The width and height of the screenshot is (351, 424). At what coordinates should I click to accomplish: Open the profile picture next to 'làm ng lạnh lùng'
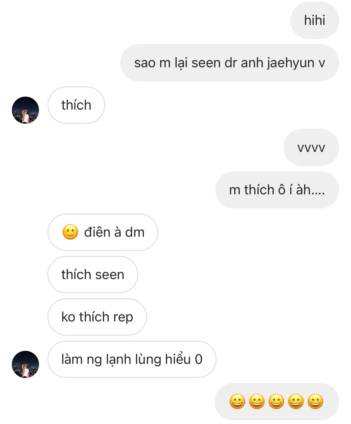pos(25,364)
